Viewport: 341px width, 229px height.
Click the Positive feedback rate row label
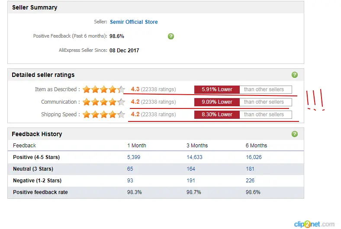[40, 192]
